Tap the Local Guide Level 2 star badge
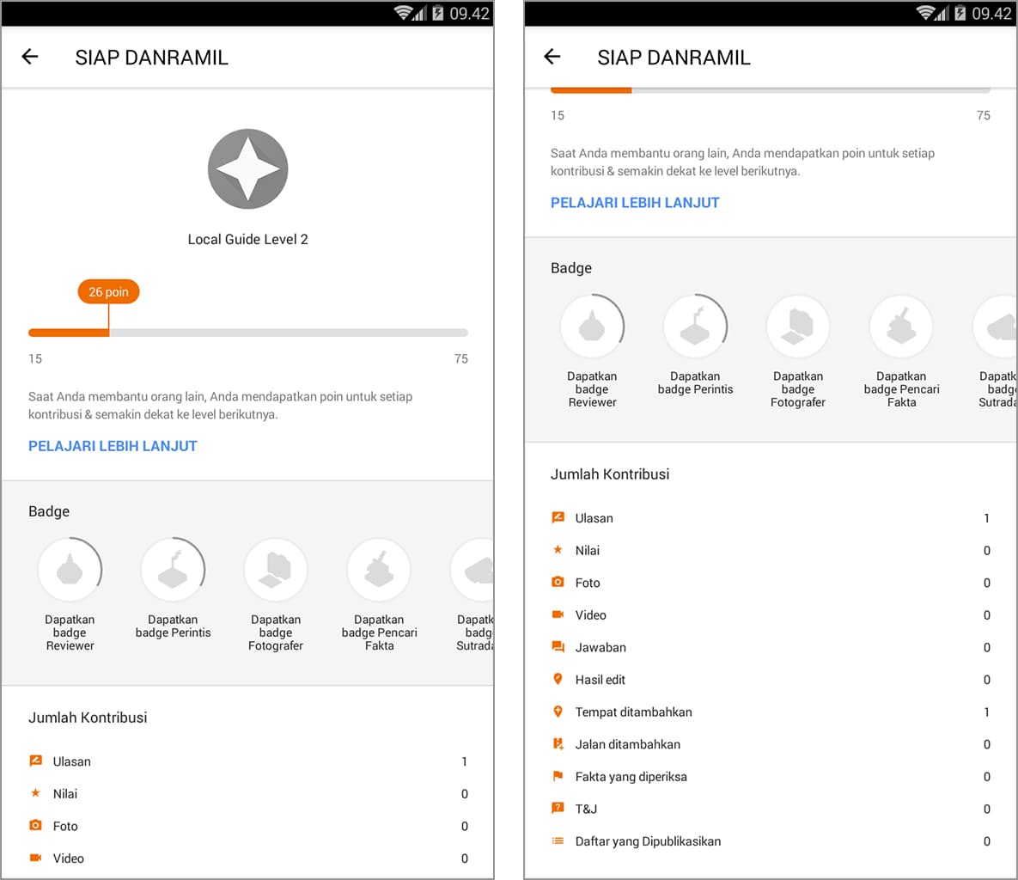The width and height of the screenshot is (1018, 880). 248,168
